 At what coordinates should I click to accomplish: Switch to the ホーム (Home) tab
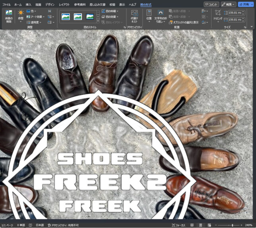point(18,4)
